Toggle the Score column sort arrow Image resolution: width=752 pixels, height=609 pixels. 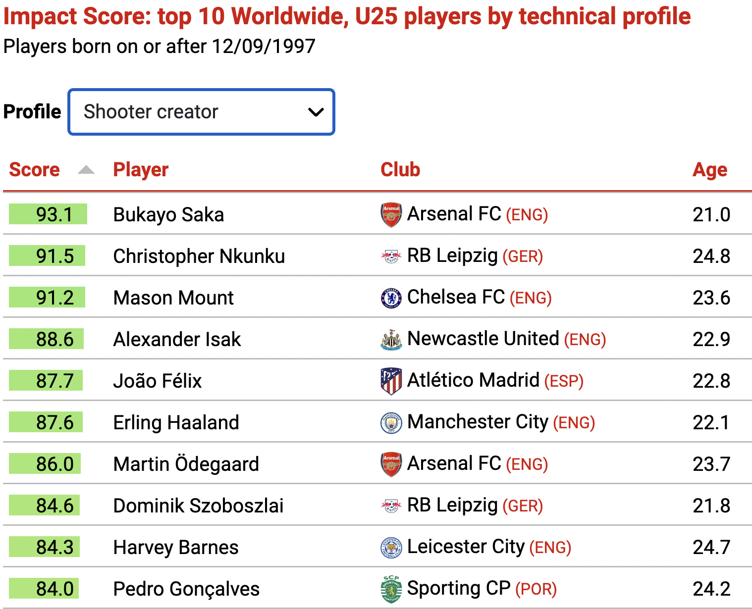86,170
